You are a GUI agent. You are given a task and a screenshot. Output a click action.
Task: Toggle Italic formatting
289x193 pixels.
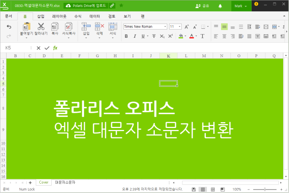coord(135,36)
